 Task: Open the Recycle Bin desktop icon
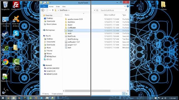pos(5,6)
